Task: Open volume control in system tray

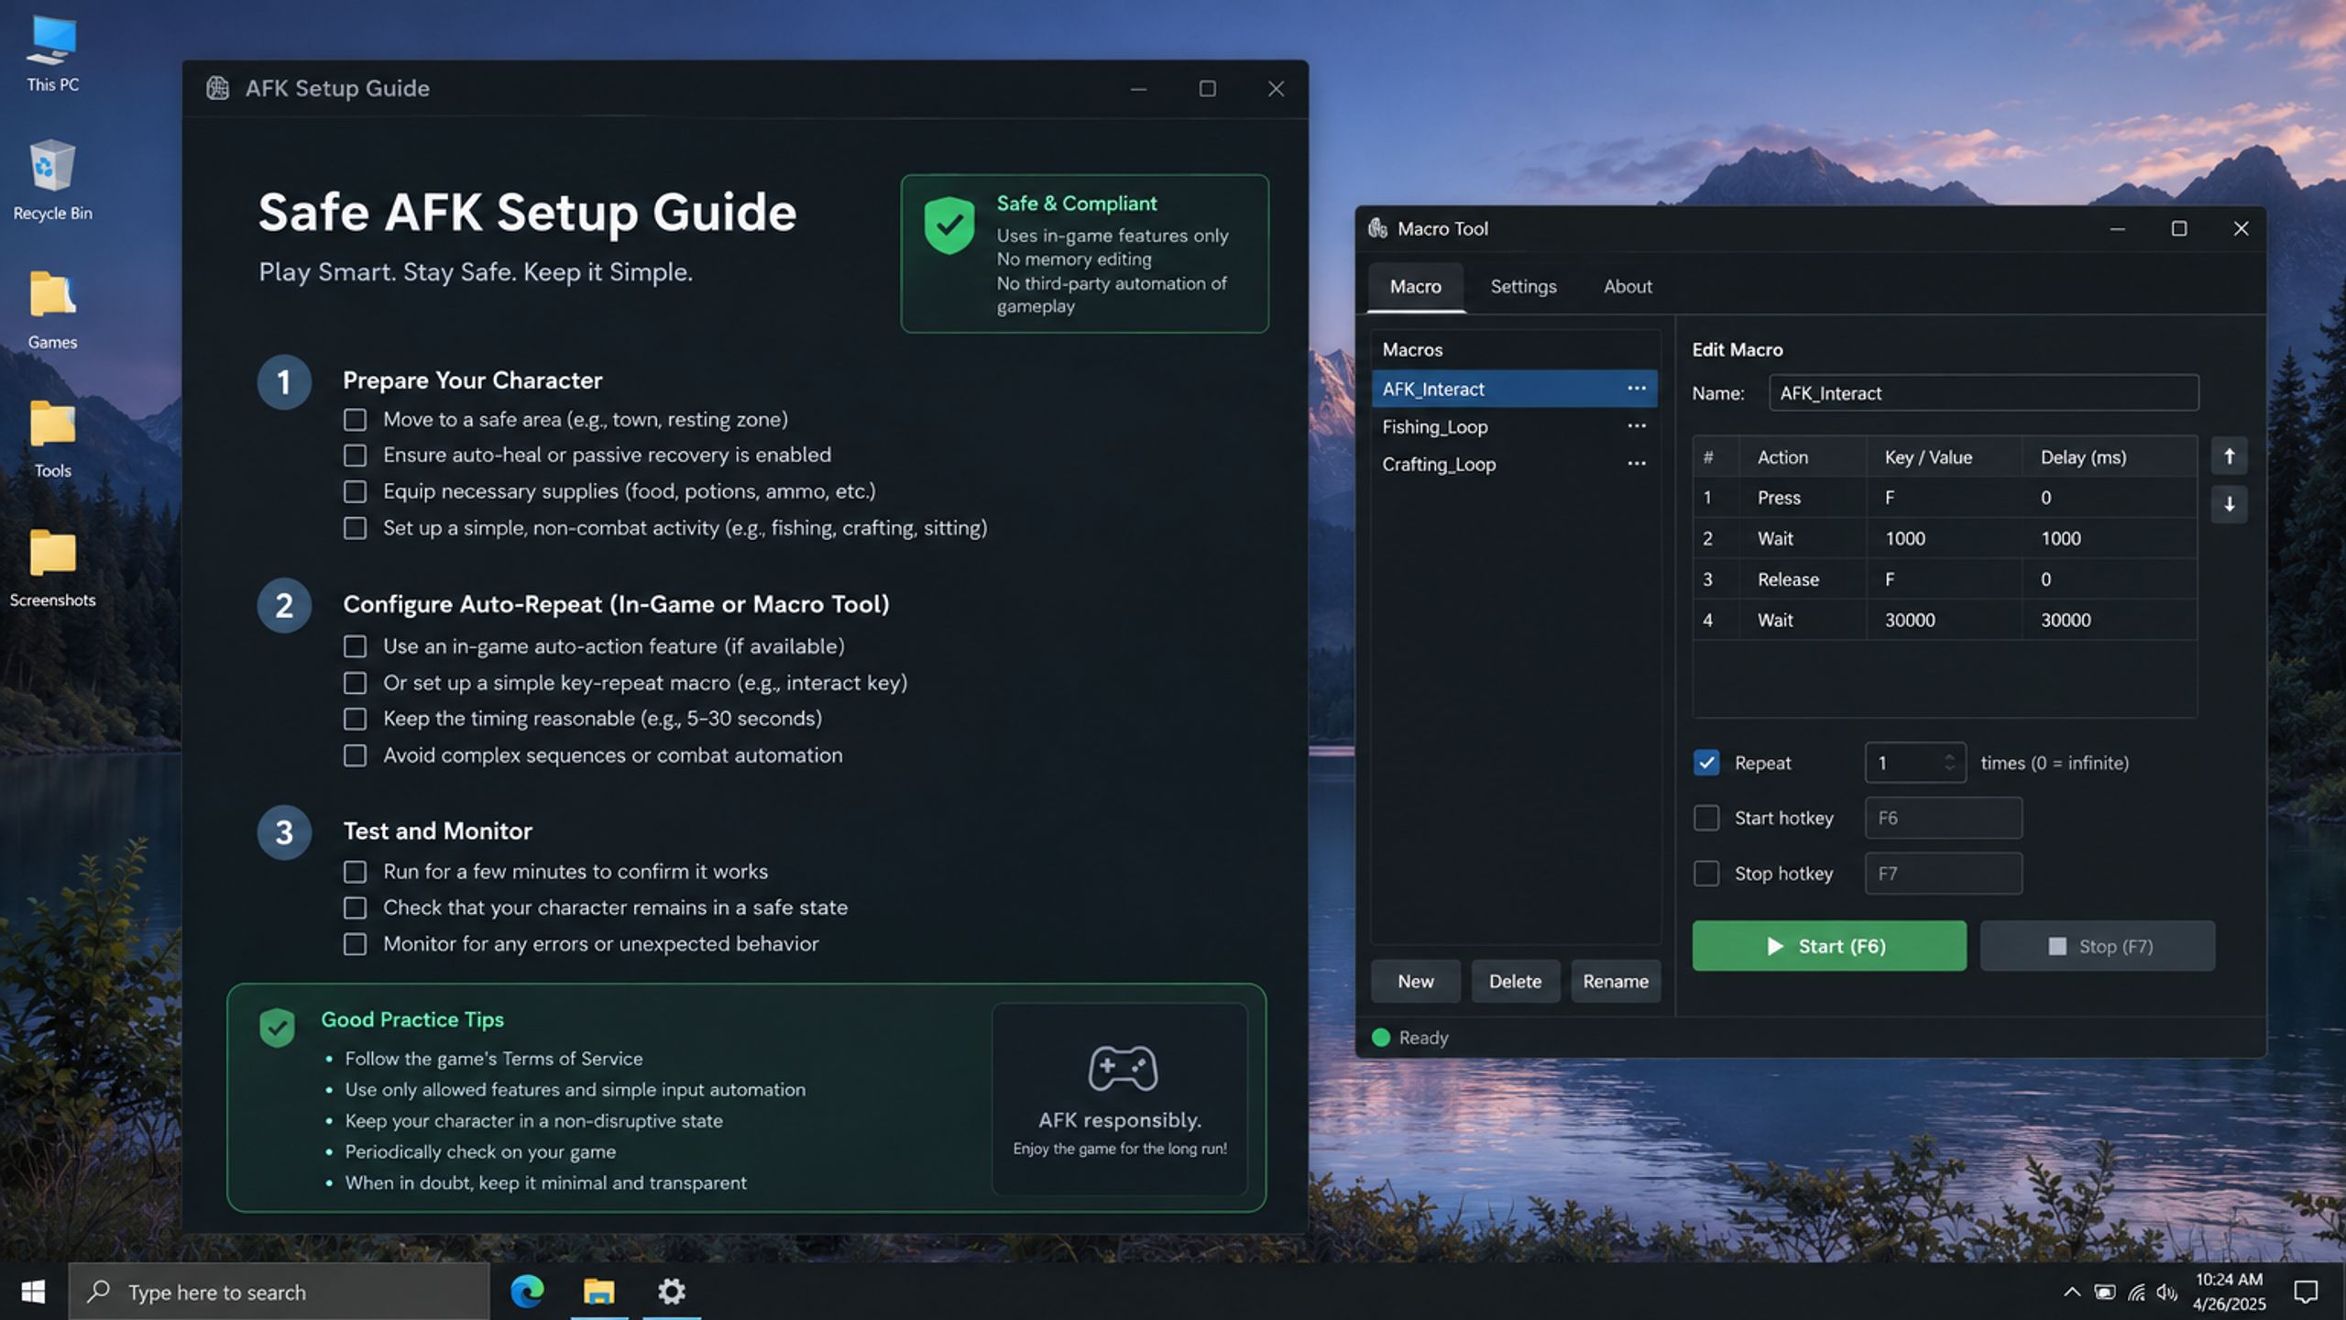Action: (2166, 1292)
